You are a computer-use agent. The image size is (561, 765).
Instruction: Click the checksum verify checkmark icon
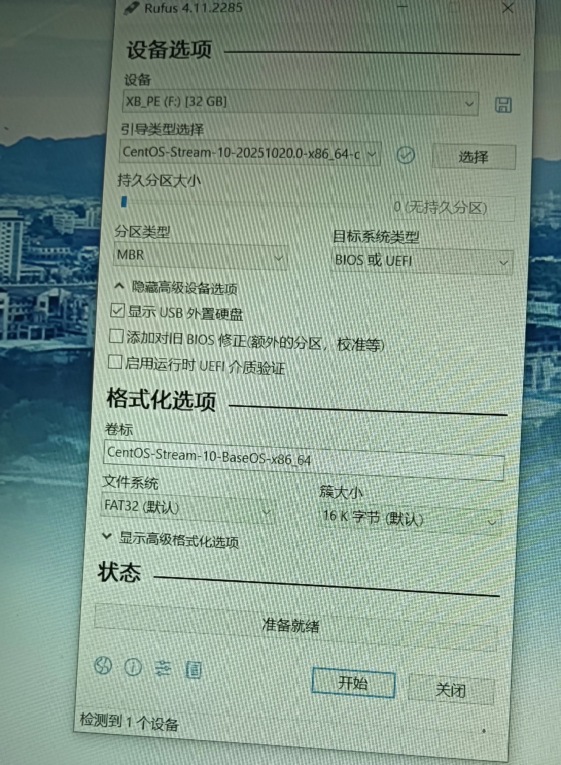click(405, 155)
